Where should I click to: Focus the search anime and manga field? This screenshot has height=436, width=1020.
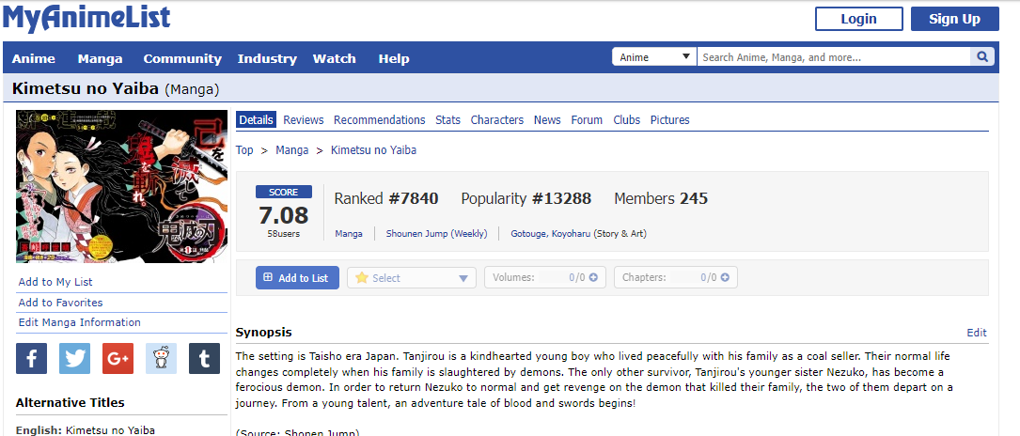(833, 57)
